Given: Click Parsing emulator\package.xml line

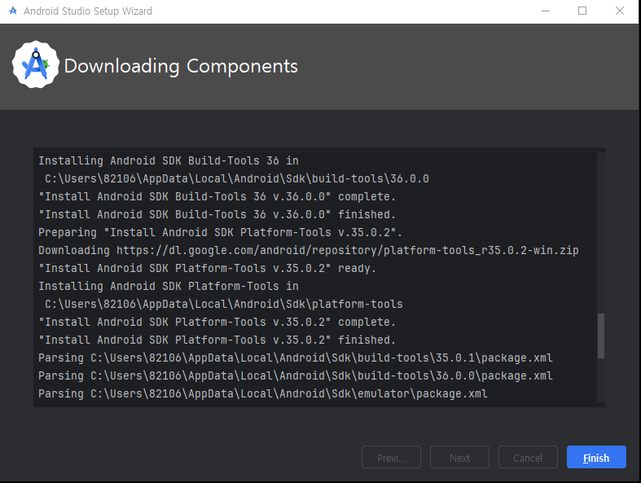Looking at the screenshot, I should [x=263, y=394].
